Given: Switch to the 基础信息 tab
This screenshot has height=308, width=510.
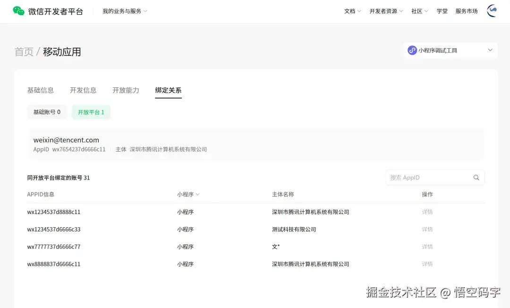Looking at the screenshot, I should tap(40, 90).
